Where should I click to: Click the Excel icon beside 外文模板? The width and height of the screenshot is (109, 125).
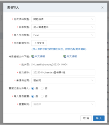65,56
